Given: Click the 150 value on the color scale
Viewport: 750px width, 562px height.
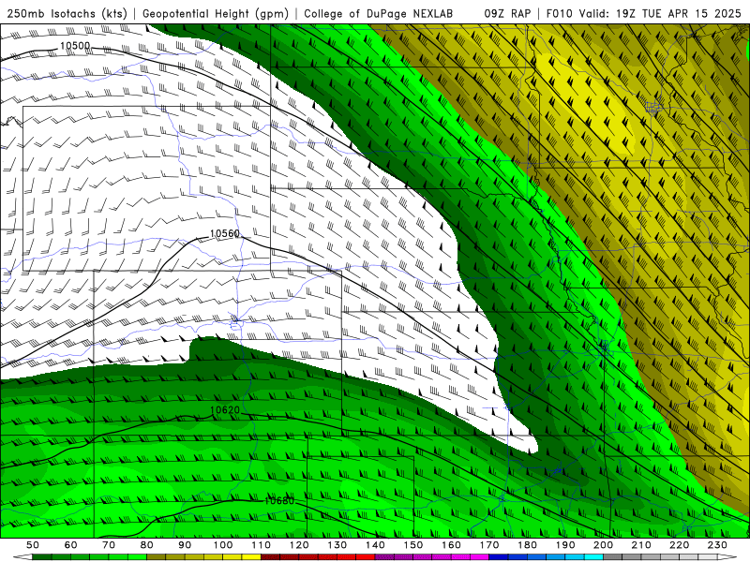Looking at the screenshot, I should coord(413,545).
